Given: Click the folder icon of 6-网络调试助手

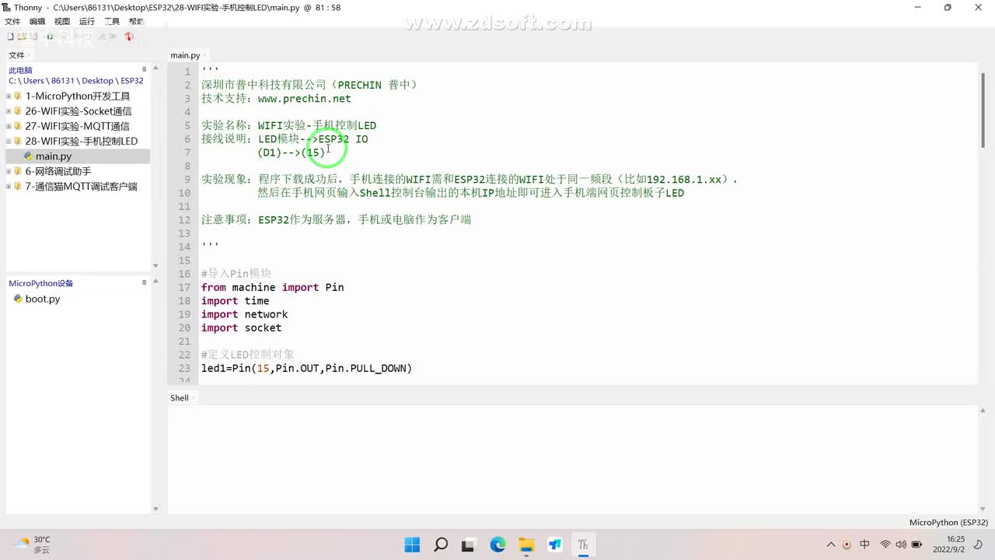Looking at the screenshot, I should click(18, 171).
